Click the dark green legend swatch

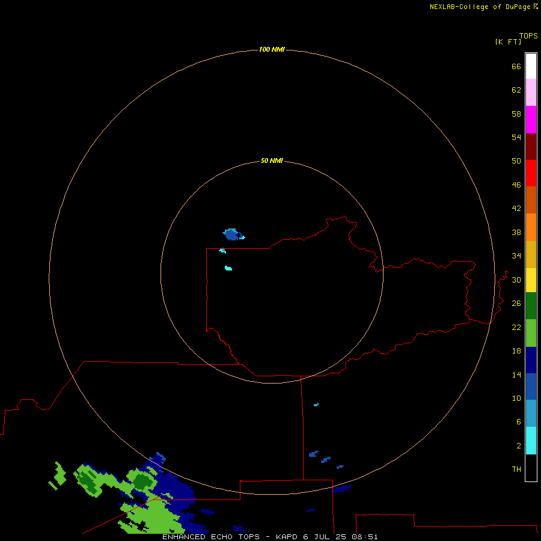[531, 306]
